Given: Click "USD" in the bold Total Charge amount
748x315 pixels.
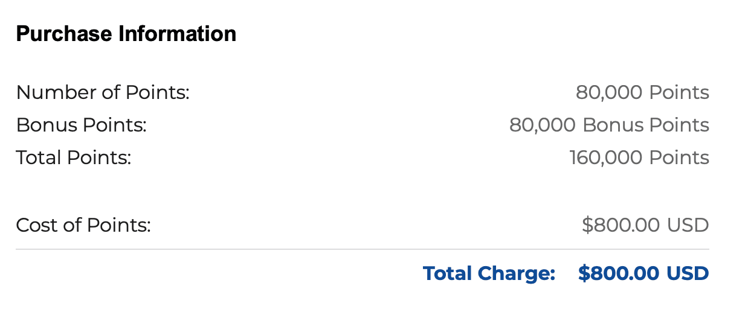Looking at the screenshot, I should pyautogui.click(x=688, y=273).
